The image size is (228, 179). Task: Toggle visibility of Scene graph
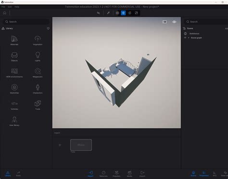185,38
